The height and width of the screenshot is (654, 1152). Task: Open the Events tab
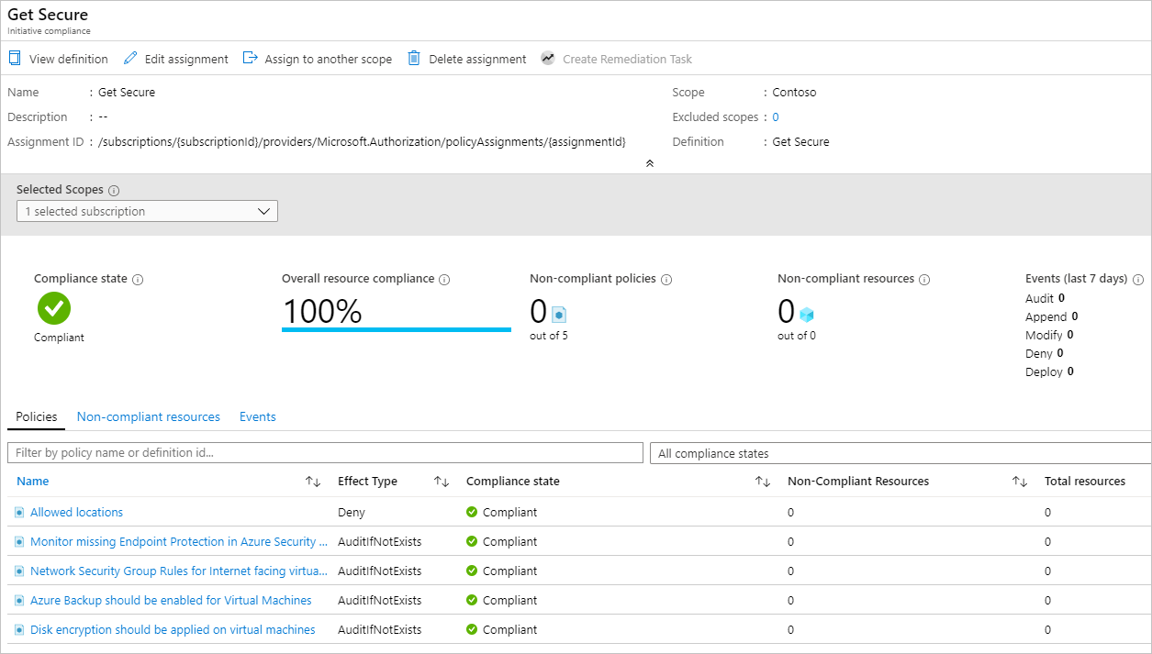257,416
